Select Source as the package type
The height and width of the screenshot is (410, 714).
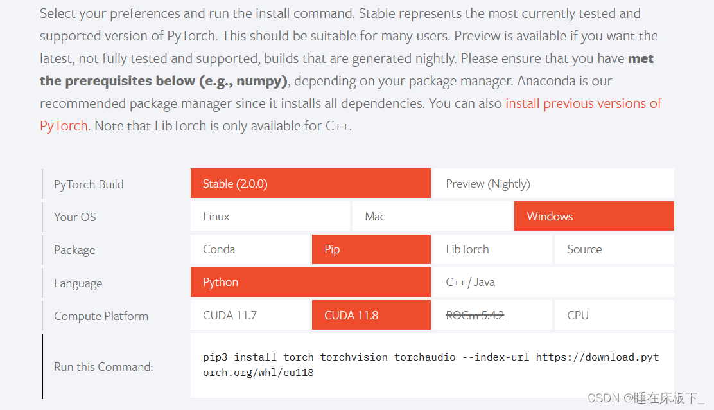[x=613, y=249]
